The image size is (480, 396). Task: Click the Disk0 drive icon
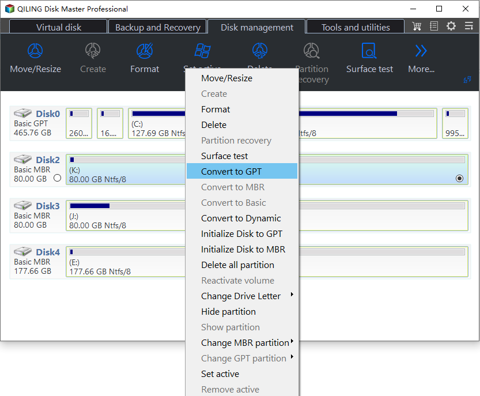coord(22,113)
